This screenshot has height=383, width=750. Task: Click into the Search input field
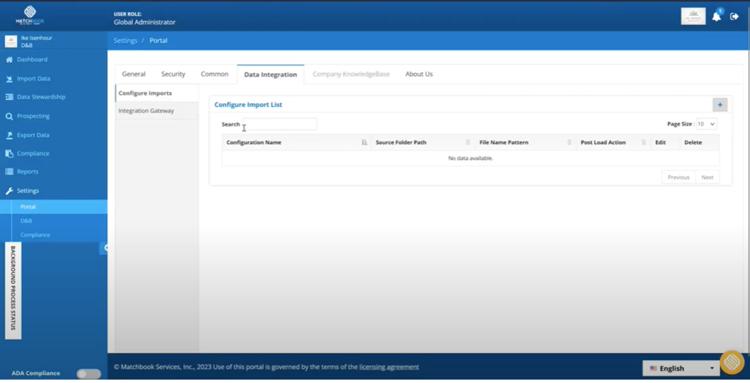(280, 124)
